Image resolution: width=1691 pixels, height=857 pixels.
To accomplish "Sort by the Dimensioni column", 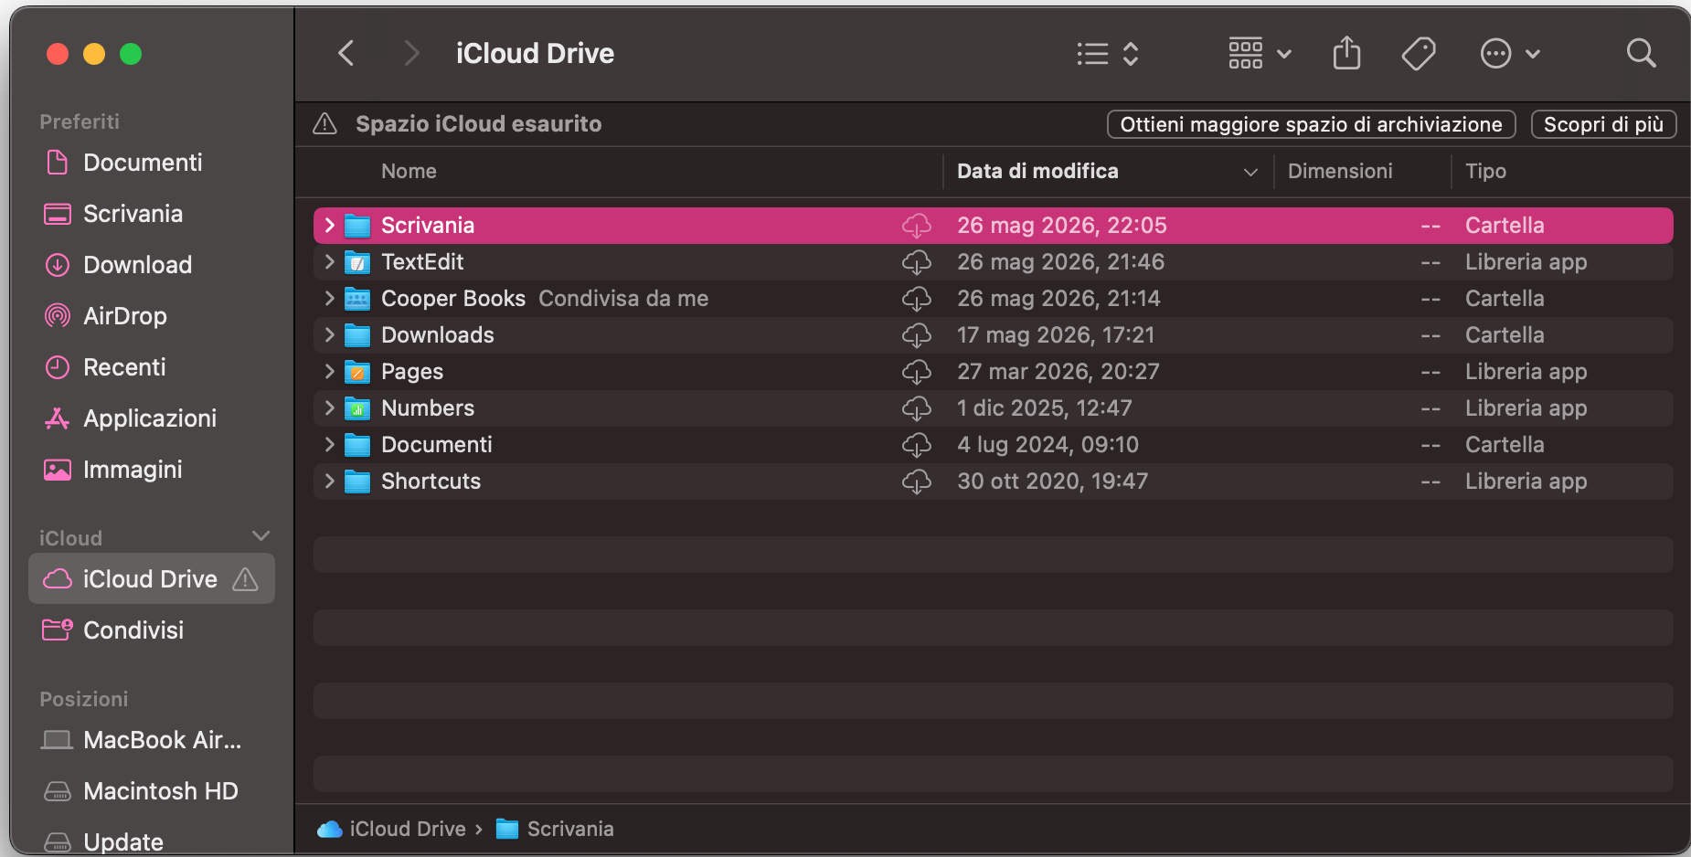I will (x=1340, y=171).
